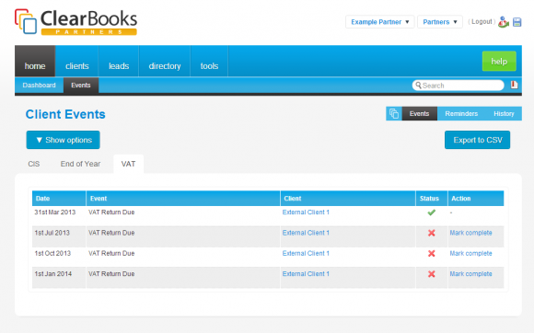Click the Date column header

pos(59,199)
